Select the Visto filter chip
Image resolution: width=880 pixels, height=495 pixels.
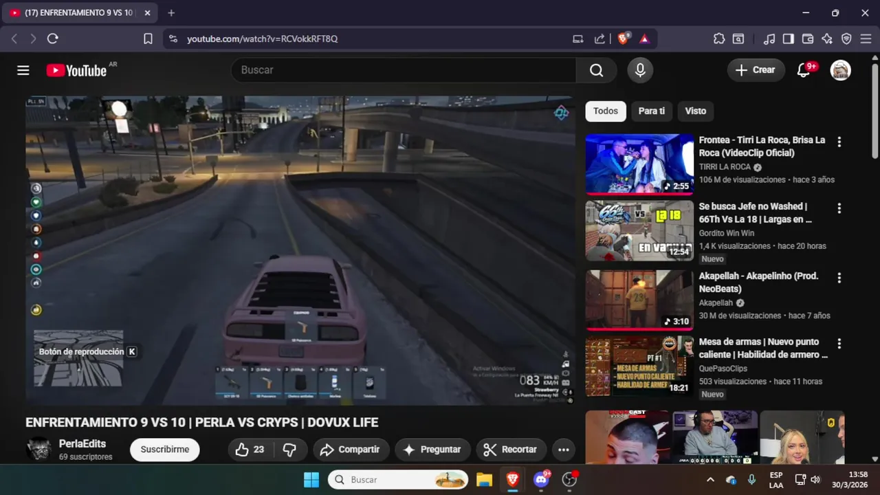[695, 111]
